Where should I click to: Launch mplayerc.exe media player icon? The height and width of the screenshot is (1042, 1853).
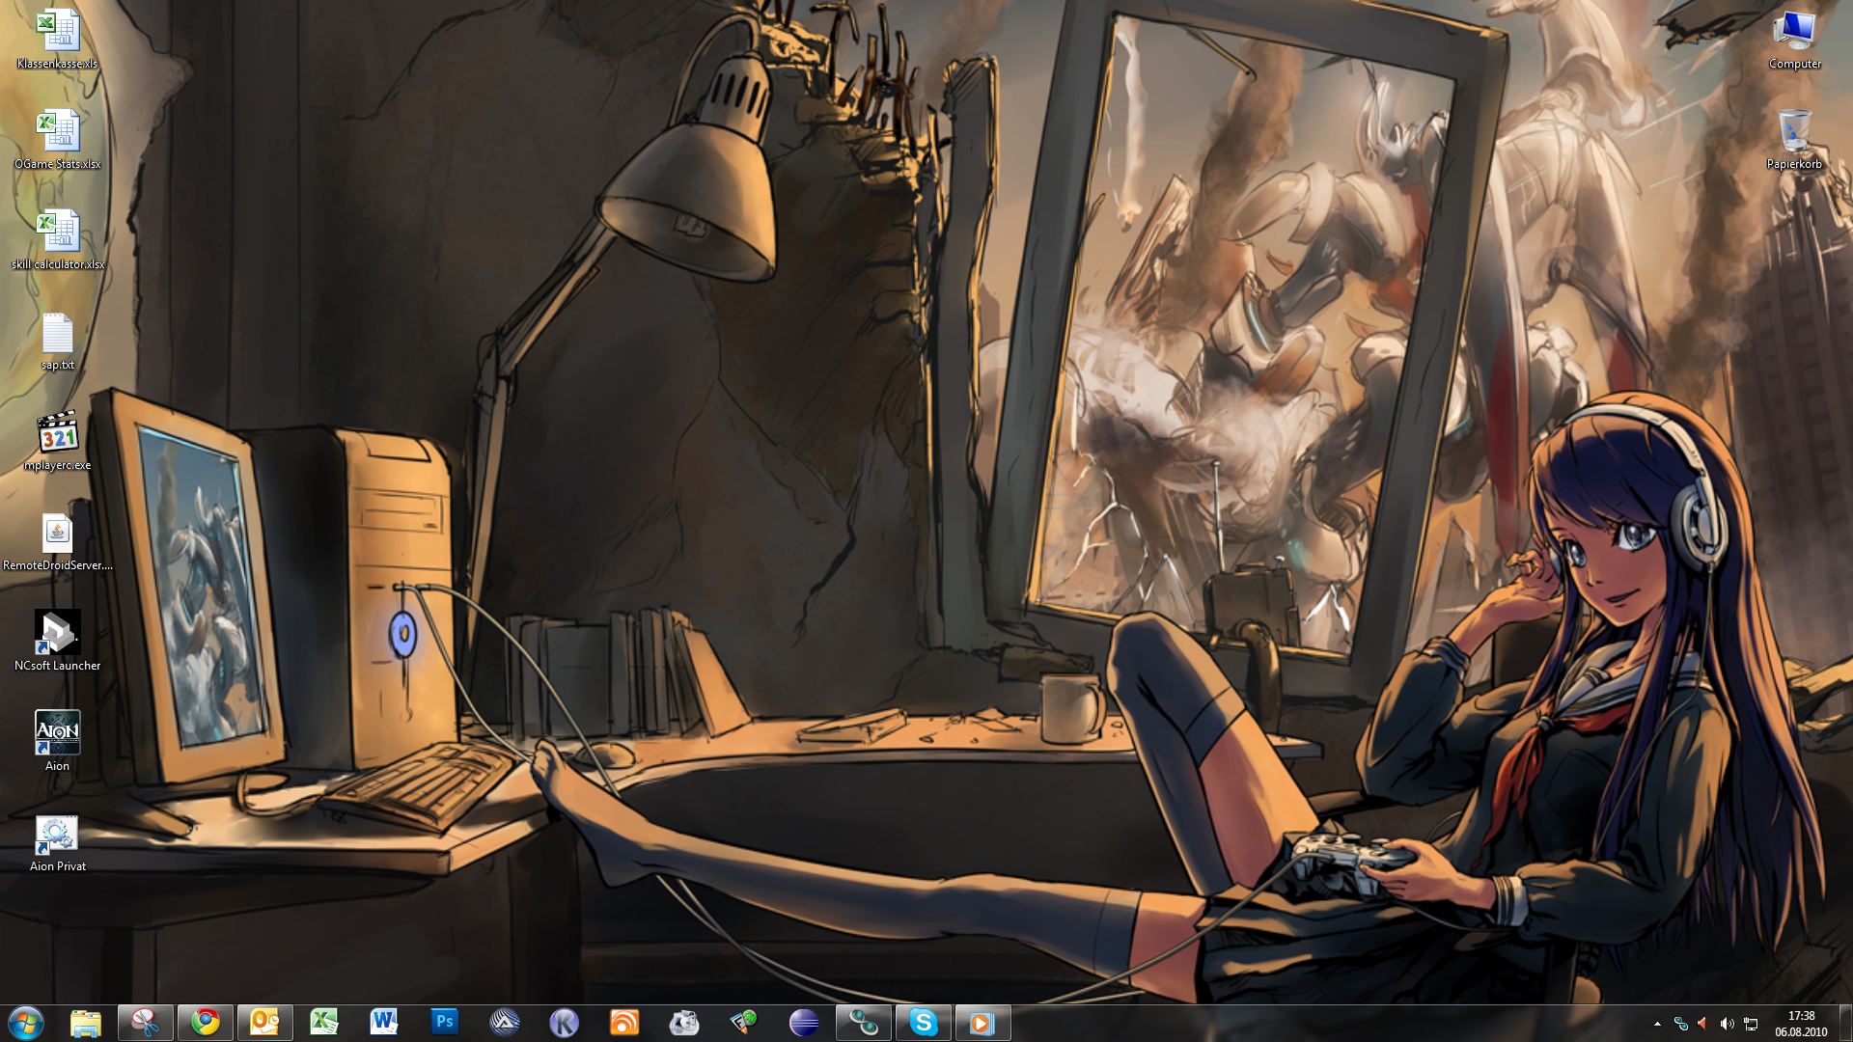58,434
